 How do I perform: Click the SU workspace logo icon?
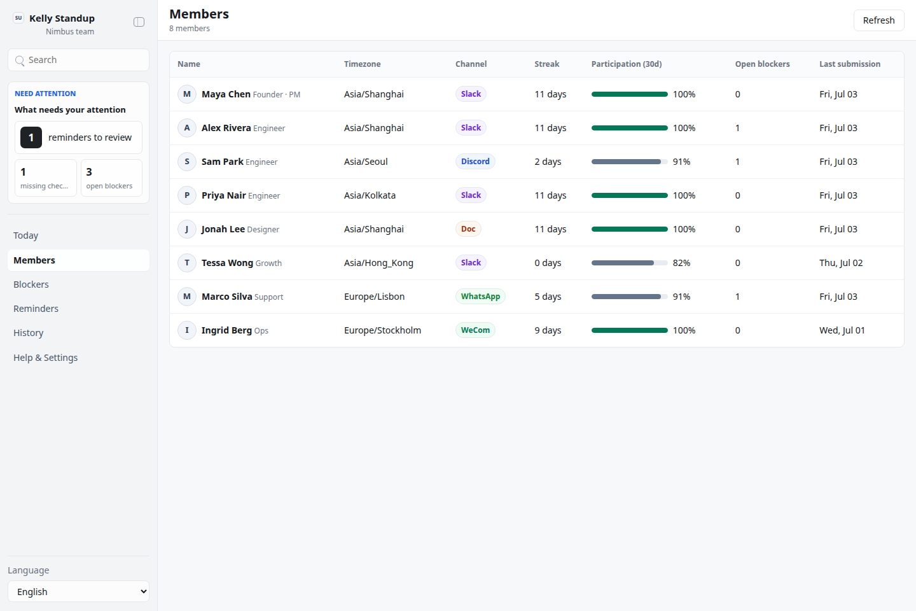pyautogui.click(x=18, y=18)
